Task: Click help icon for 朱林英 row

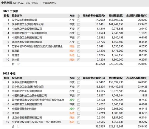Action: click(x=79, y=60)
